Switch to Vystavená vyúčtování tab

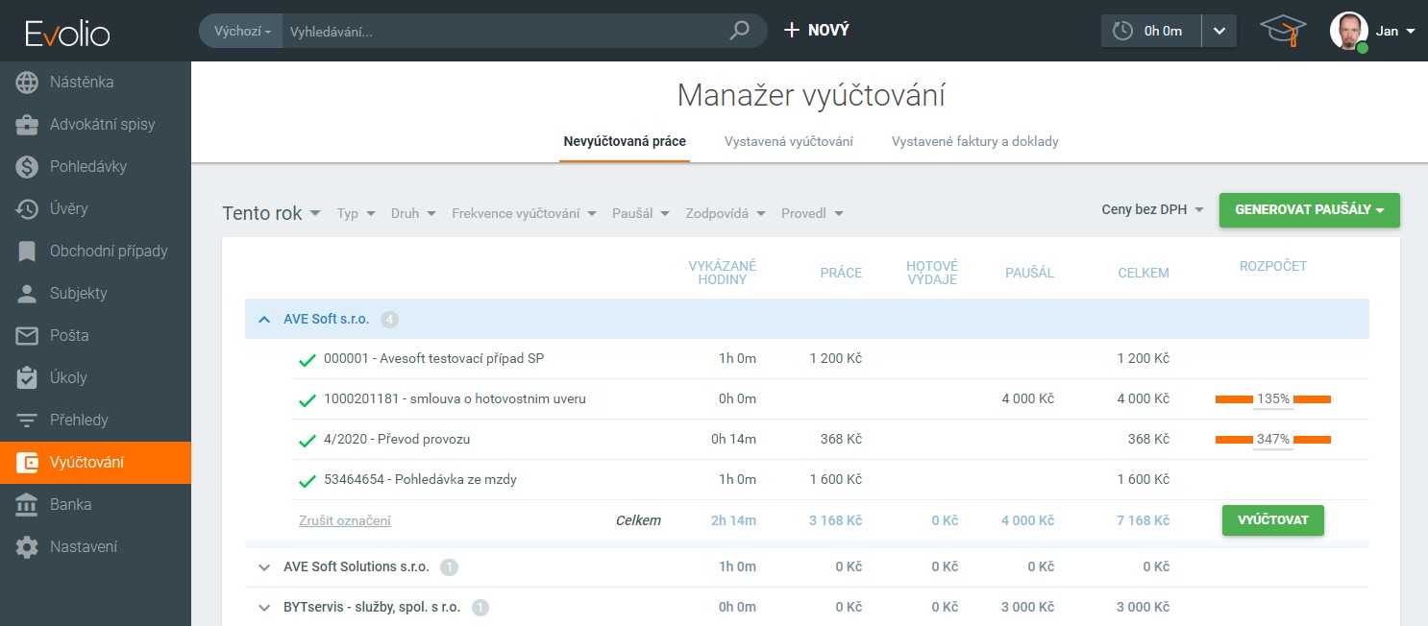pos(788,141)
